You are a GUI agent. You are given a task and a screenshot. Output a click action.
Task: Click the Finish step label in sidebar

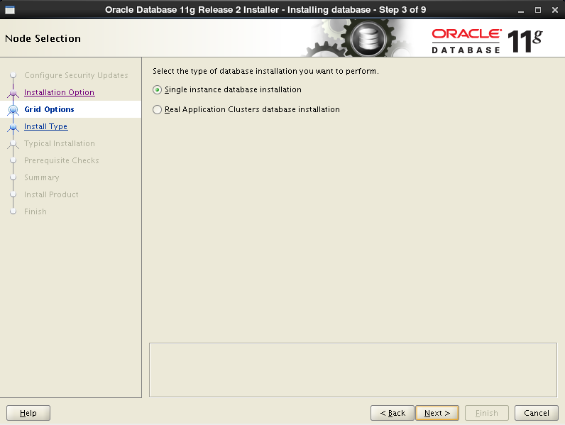[35, 211]
